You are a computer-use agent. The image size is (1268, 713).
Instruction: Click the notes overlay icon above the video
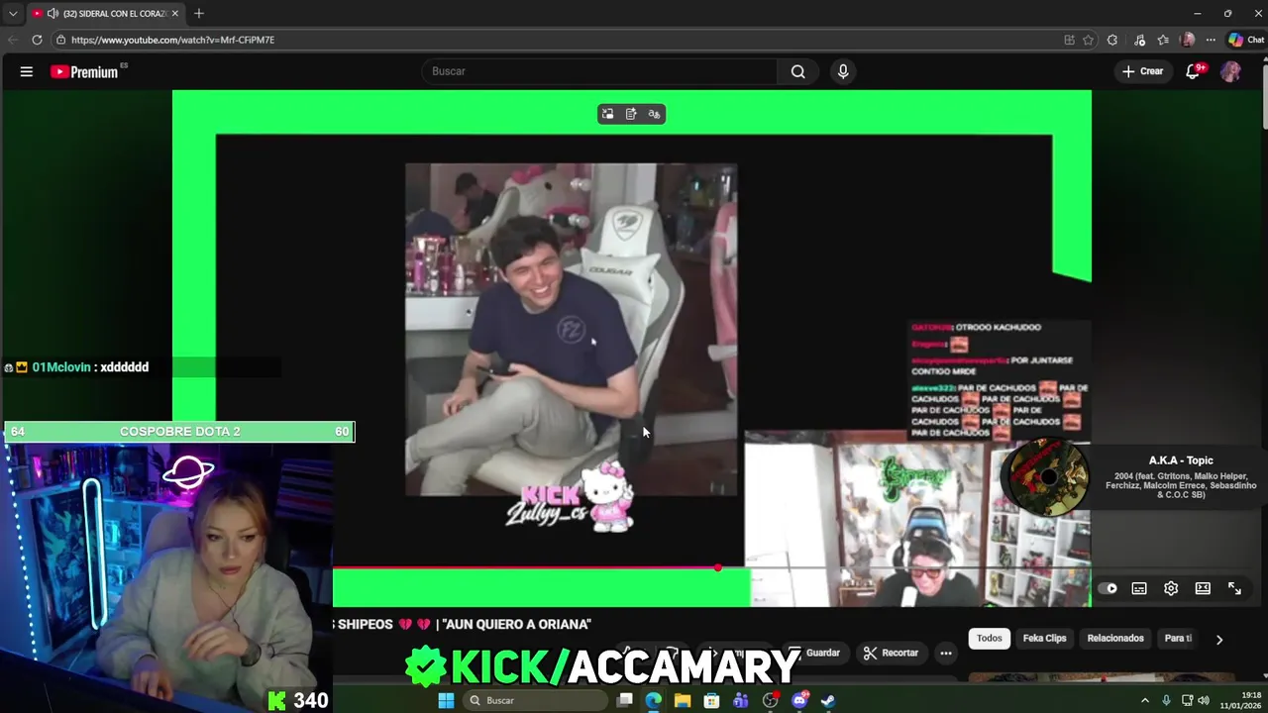(x=631, y=114)
